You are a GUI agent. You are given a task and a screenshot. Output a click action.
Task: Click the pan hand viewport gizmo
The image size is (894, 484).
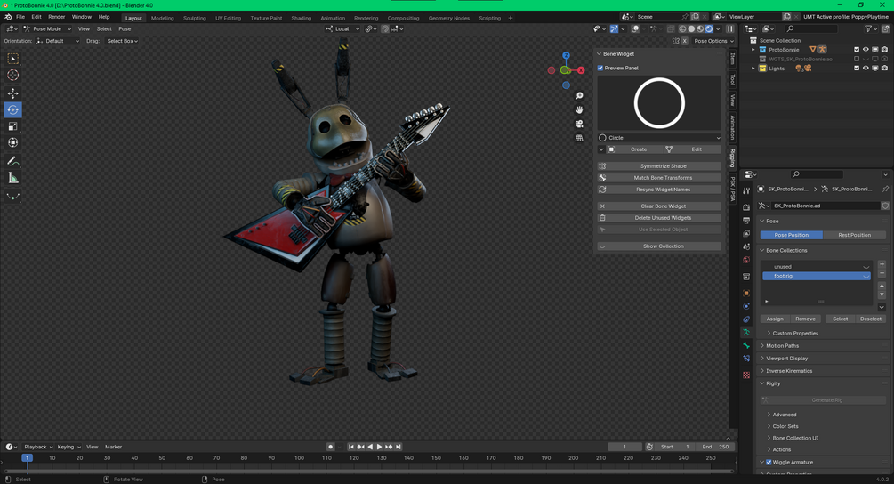coord(579,109)
